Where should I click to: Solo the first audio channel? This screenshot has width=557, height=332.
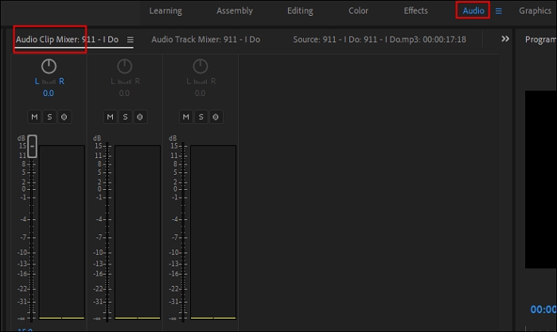click(49, 117)
